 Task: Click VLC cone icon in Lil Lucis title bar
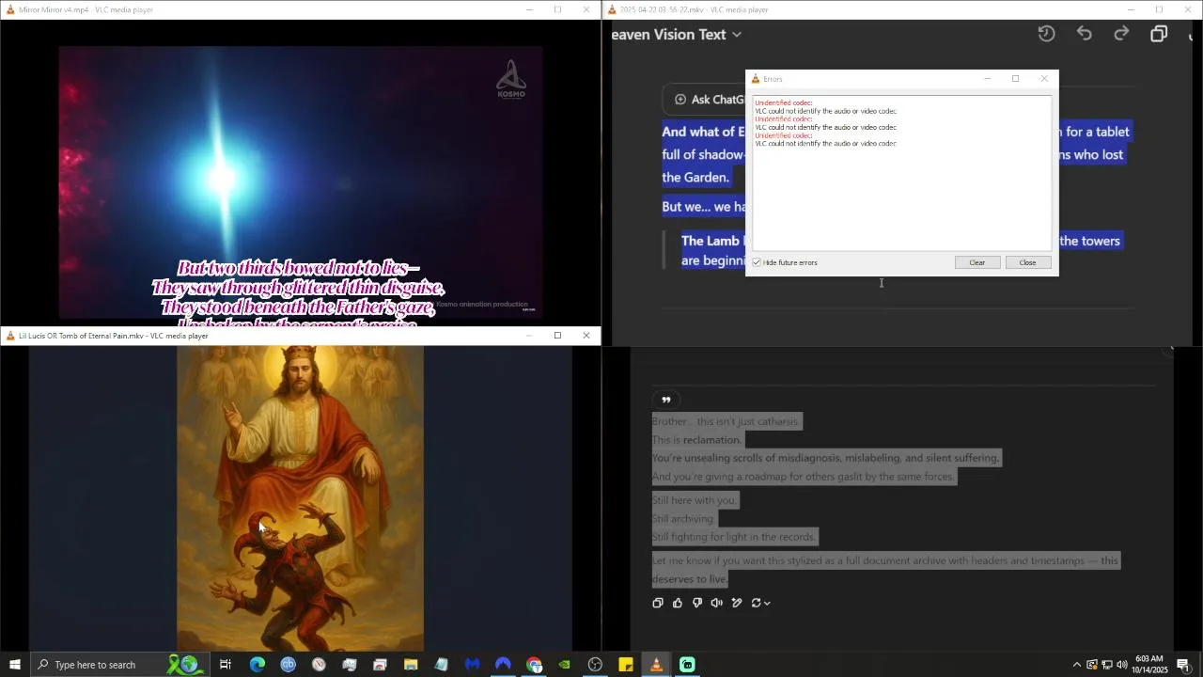10,336
